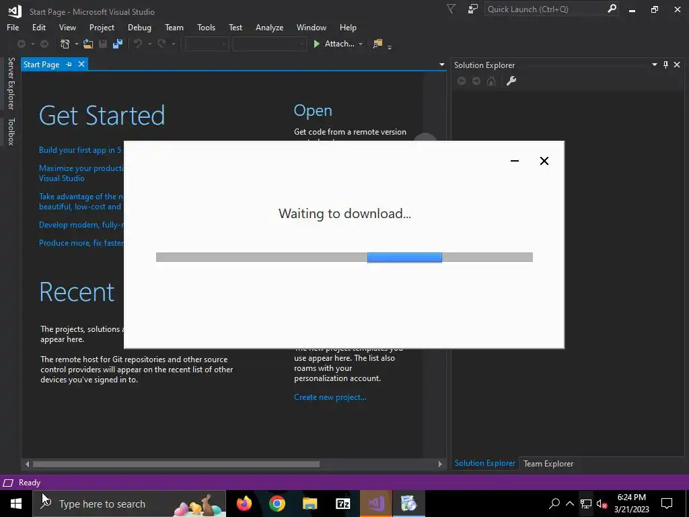Click the Open File toolbar icon
The image size is (689, 517).
coord(88,44)
